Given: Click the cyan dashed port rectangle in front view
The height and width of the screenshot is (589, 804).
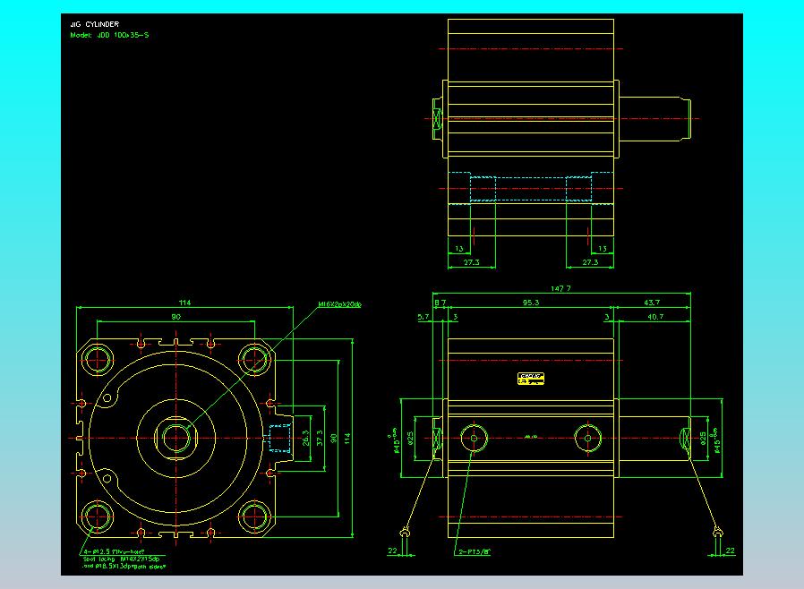Looking at the screenshot, I should [281, 438].
